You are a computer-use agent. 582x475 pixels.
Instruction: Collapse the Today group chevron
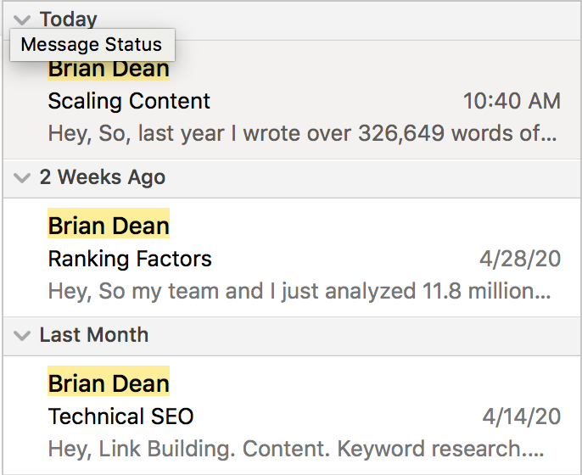pos(22,19)
